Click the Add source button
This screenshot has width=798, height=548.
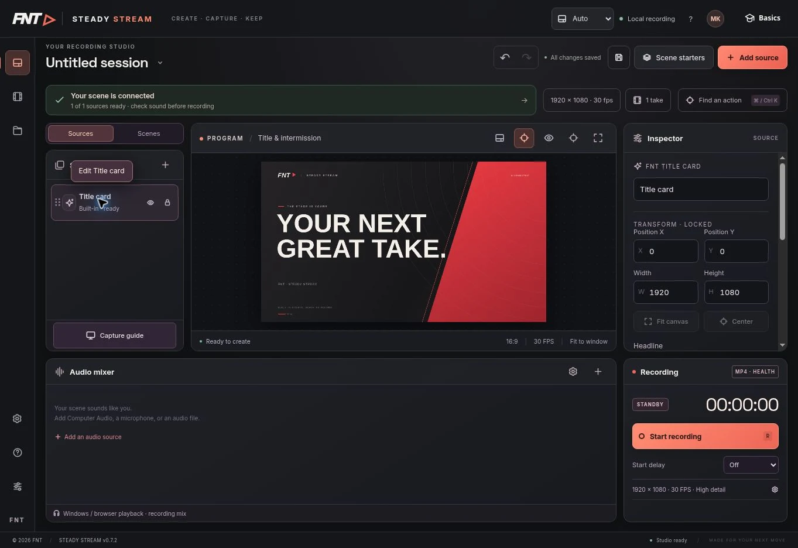pyautogui.click(x=752, y=57)
